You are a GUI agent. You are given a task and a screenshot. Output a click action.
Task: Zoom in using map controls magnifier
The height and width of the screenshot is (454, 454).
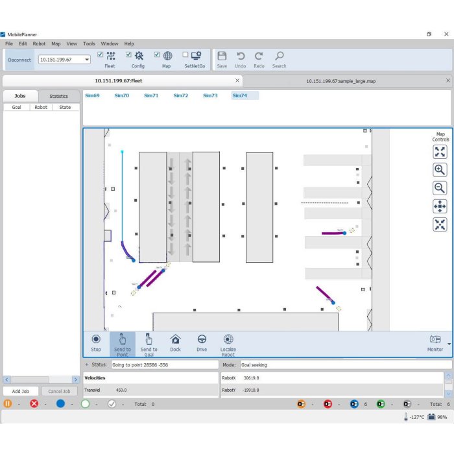pos(440,170)
